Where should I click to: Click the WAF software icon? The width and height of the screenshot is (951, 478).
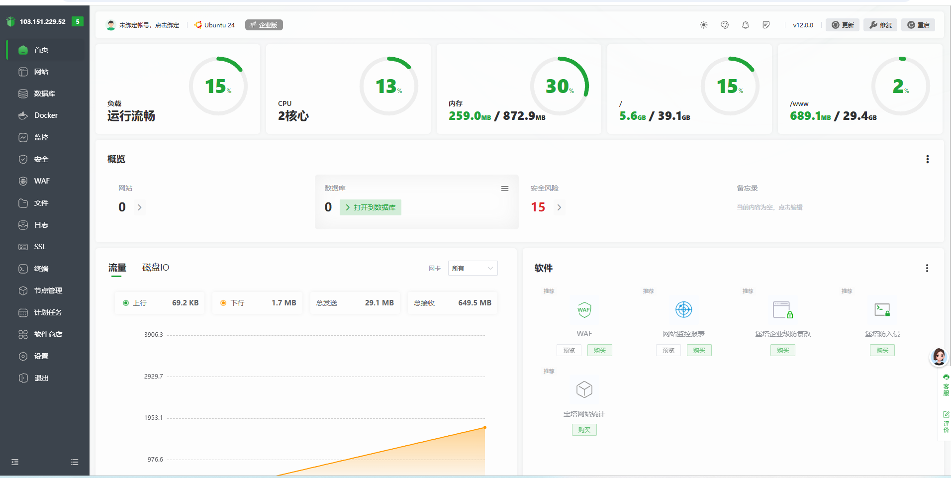pyautogui.click(x=584, y=310)
